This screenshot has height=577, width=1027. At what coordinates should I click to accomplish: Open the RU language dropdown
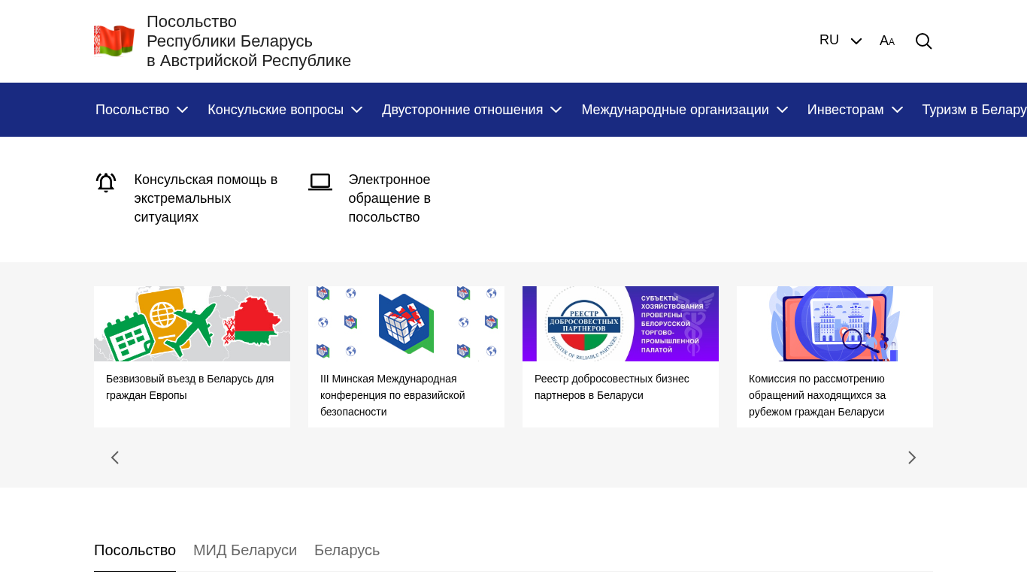[841, 41]
